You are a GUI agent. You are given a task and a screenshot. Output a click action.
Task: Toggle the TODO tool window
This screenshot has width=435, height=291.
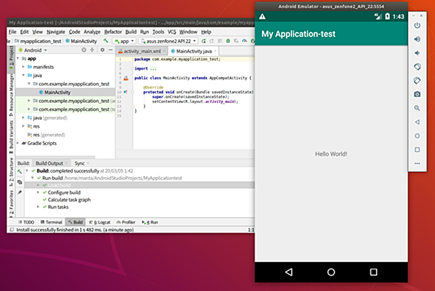pos(26,222)
